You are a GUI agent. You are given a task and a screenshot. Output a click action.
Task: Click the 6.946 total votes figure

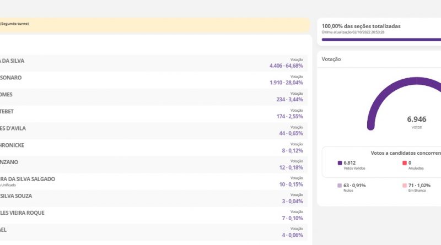(x=417, y=119)
